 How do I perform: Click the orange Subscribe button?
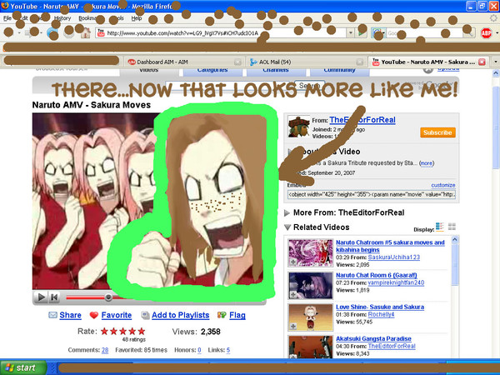(x=437, y=132)
